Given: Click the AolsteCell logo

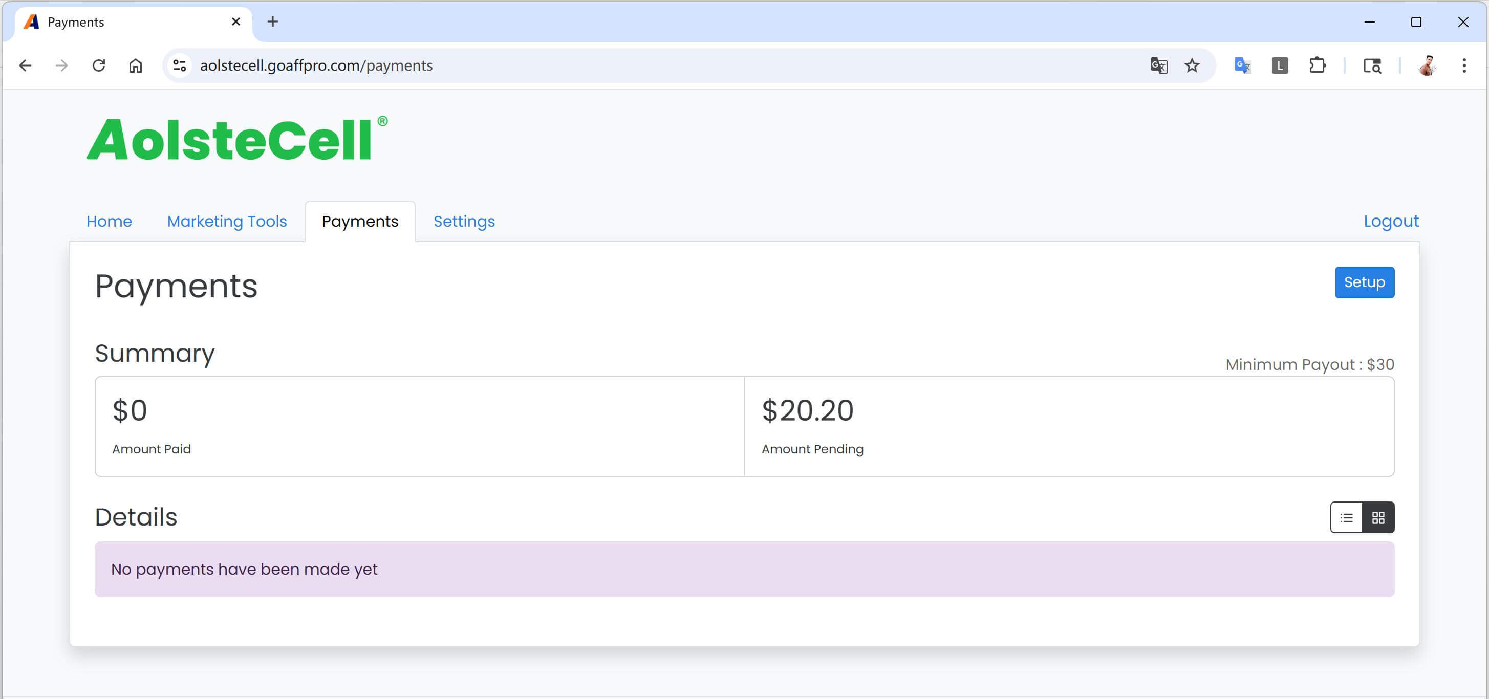Looking at the screenshot, I should [x=237, y=139].
